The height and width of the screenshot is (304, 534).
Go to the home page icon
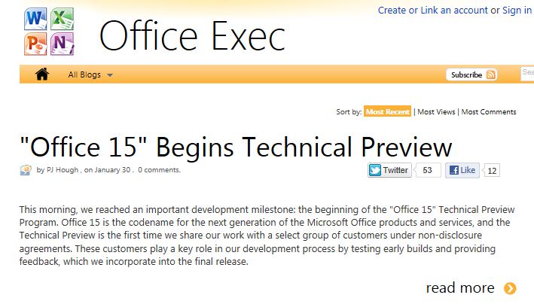(x=42, y=74)
